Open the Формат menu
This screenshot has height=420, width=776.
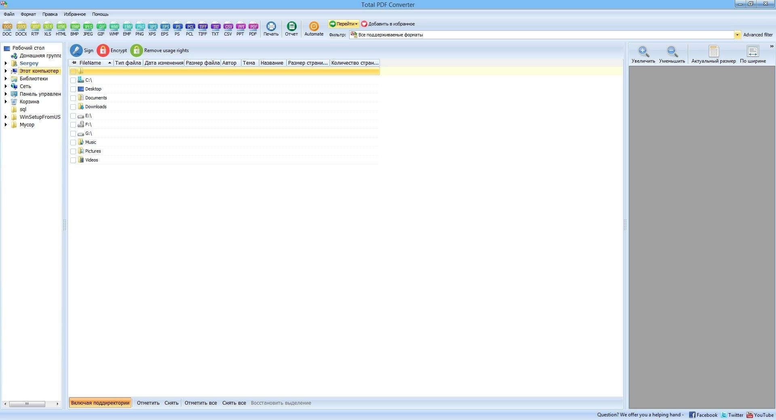28,14
